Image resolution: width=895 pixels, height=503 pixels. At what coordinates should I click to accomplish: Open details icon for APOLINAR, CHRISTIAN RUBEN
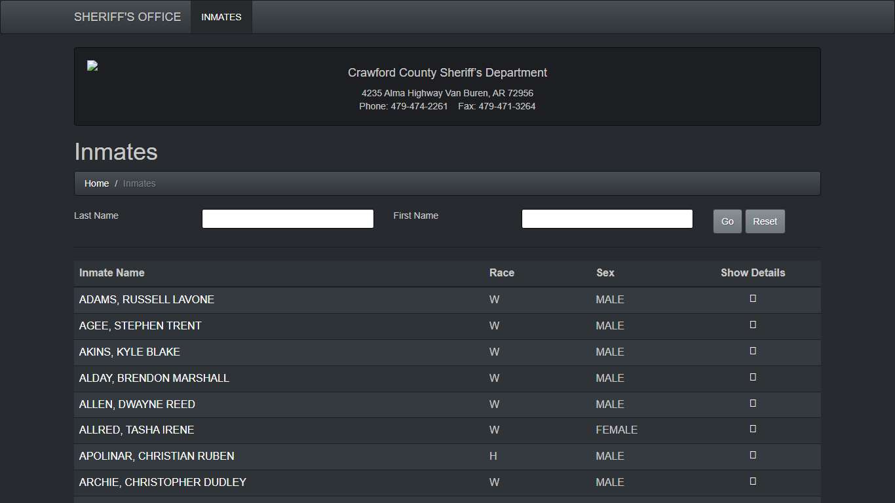[x=753, y=455]
